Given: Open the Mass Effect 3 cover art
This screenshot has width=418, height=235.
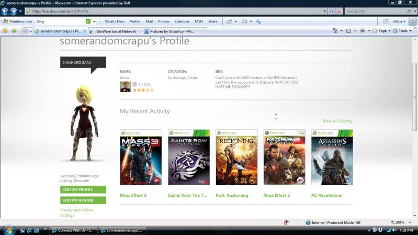Looking at the screenshot, I should click(x=141, y=158).
